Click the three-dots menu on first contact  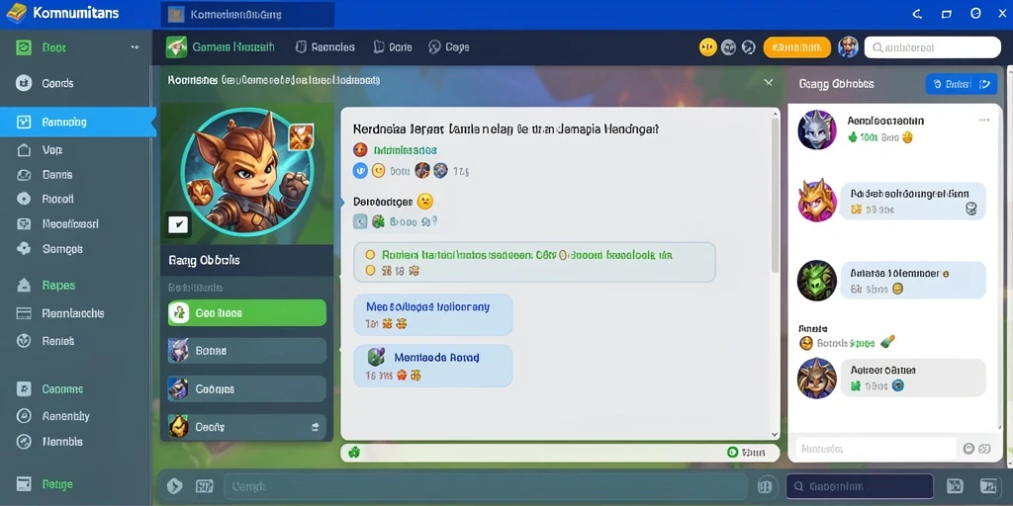[x=984, y=120]
